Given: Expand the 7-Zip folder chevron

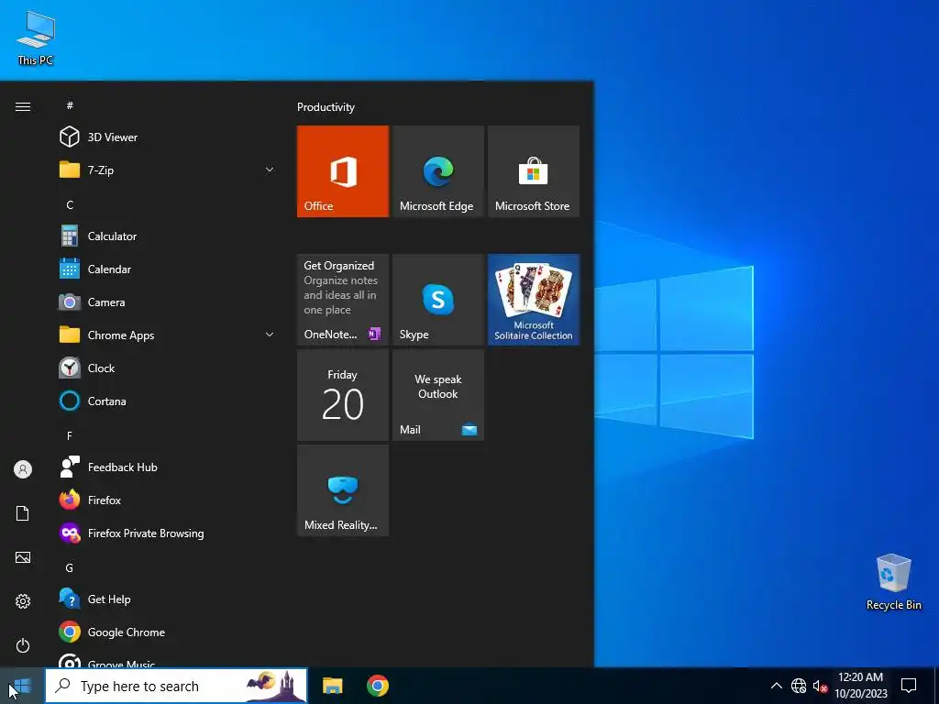Looking at the screenshot, I should (270, 170).
